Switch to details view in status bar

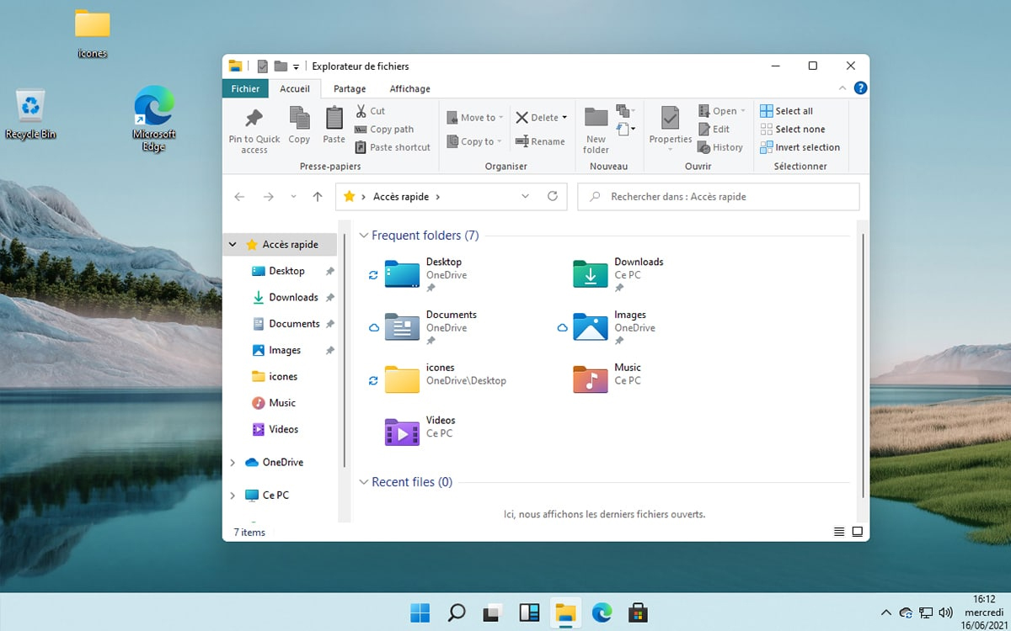(839, 532)
